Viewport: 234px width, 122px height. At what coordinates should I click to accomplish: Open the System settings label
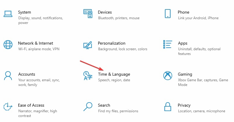tap(25, 12)
